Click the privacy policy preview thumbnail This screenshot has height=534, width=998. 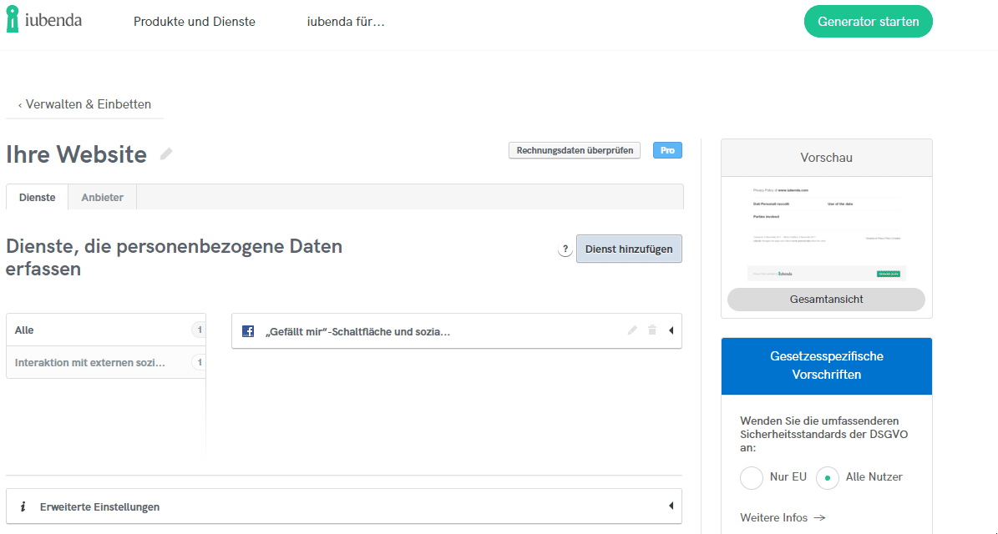(826, 231)
